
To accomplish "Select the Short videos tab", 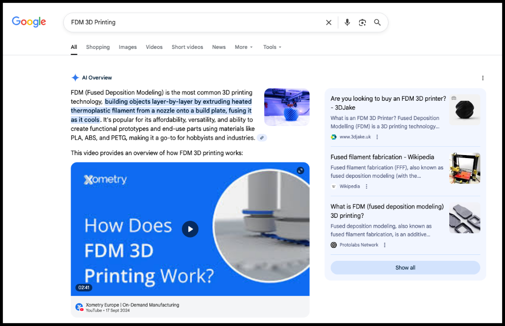I will (x=187, y=47).
